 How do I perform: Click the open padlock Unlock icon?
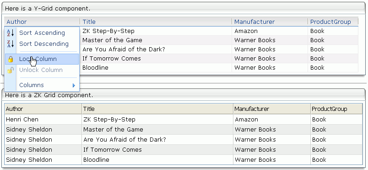pyautogui.click(x=11, y=70)
